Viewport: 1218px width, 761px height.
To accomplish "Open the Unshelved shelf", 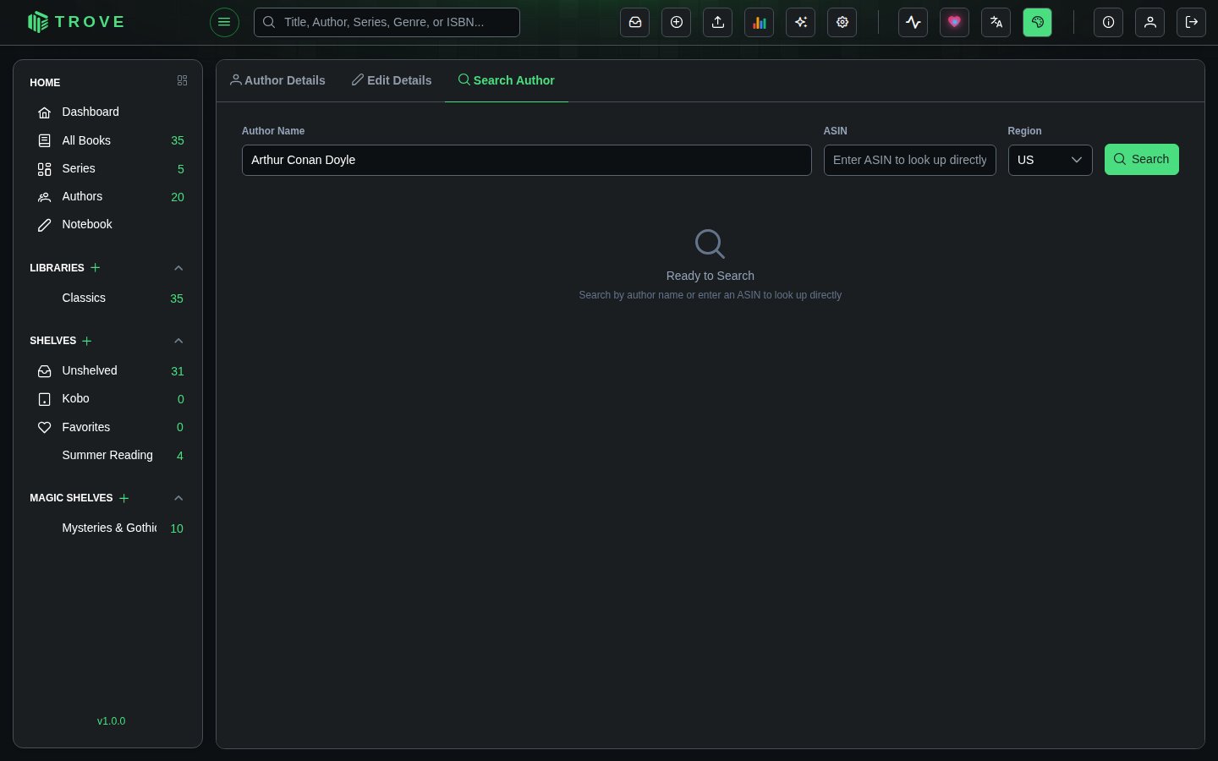I will click(x=108, y=370).
